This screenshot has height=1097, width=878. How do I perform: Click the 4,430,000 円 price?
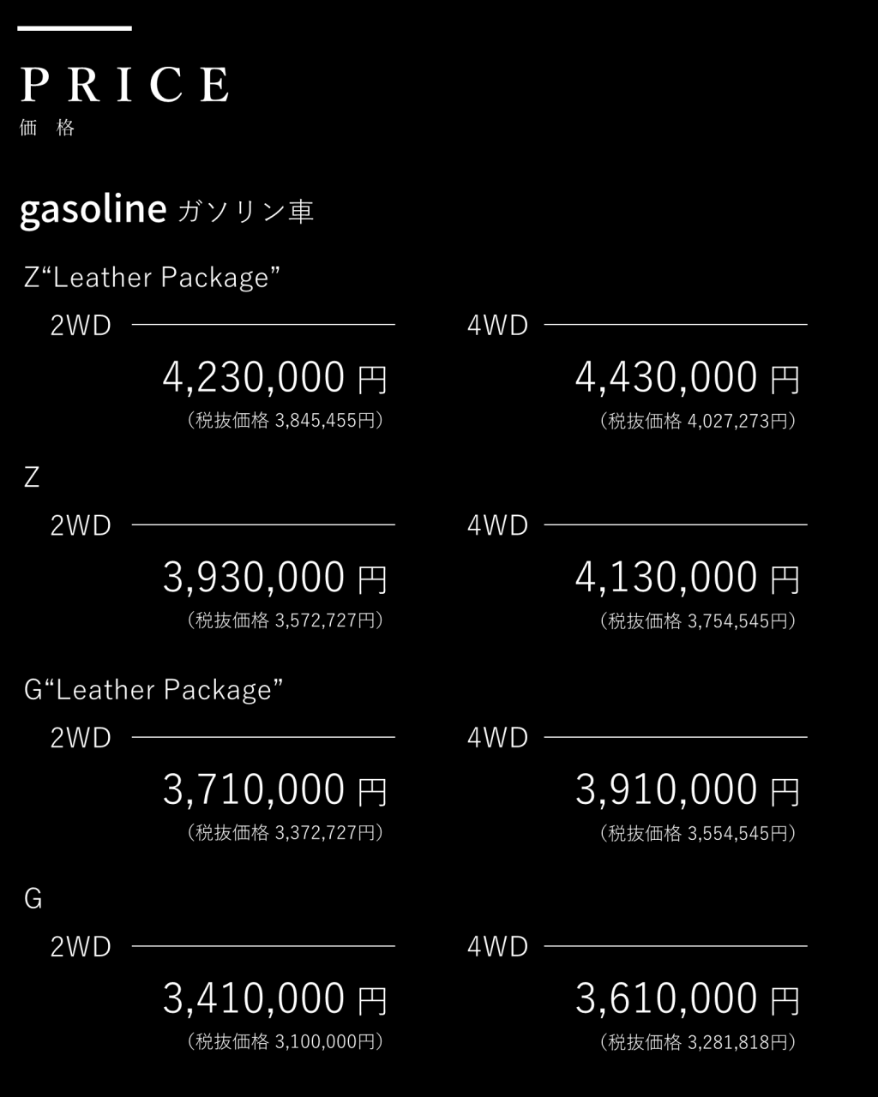[x=688, y=378]
